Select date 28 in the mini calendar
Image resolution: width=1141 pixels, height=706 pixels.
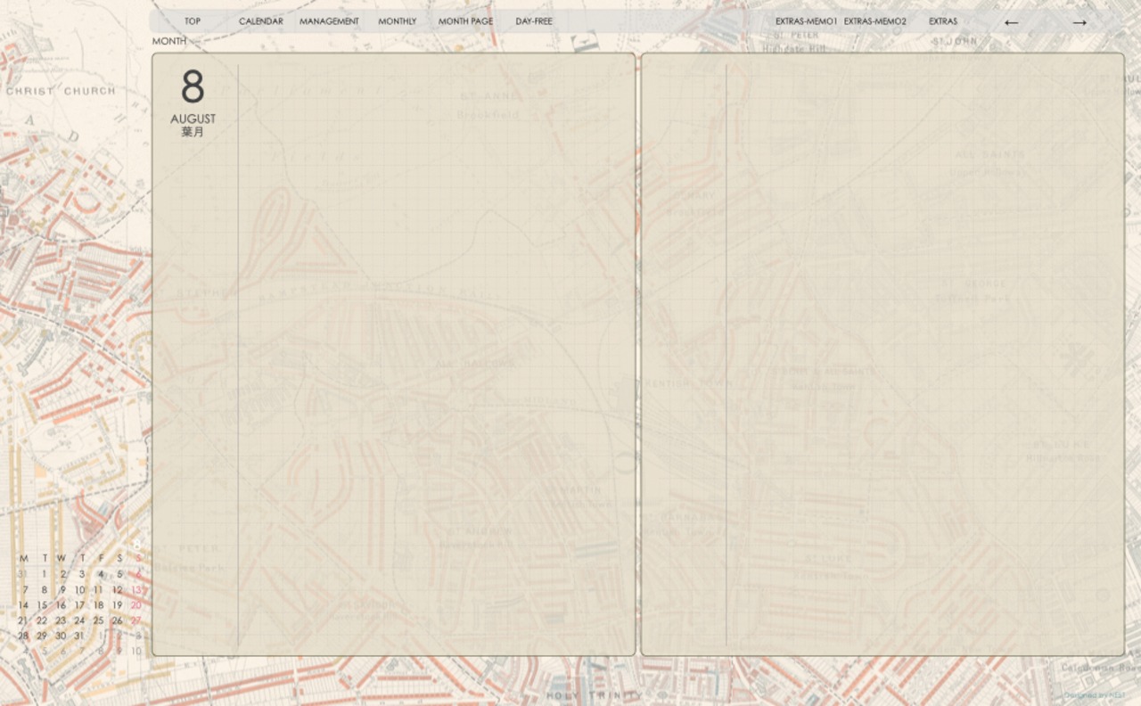tap(23, 636)
